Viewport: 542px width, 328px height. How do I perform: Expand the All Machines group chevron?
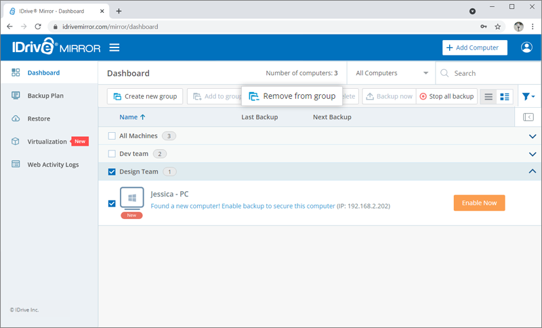tap(531, 136)
